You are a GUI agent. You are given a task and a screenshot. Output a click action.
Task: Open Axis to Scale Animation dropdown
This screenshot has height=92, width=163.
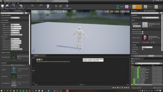(x=15, y=18)
